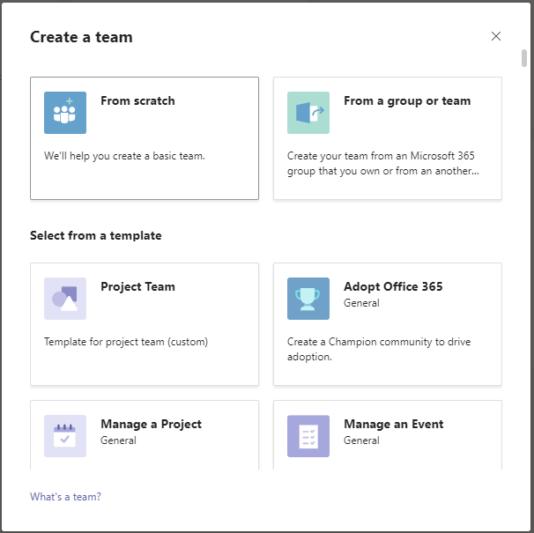
Task: Pick the "Project Team" template title
Action: (137, 286)
